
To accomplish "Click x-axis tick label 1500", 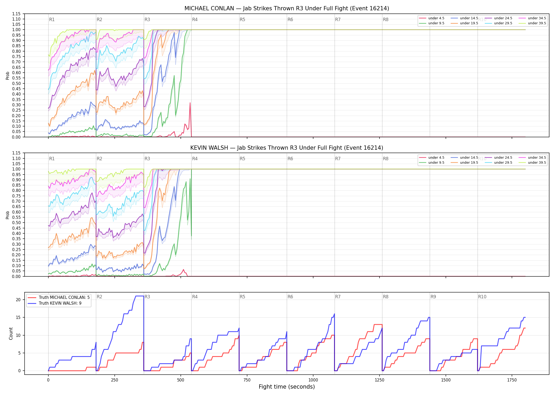I will (x=446, y=380).
